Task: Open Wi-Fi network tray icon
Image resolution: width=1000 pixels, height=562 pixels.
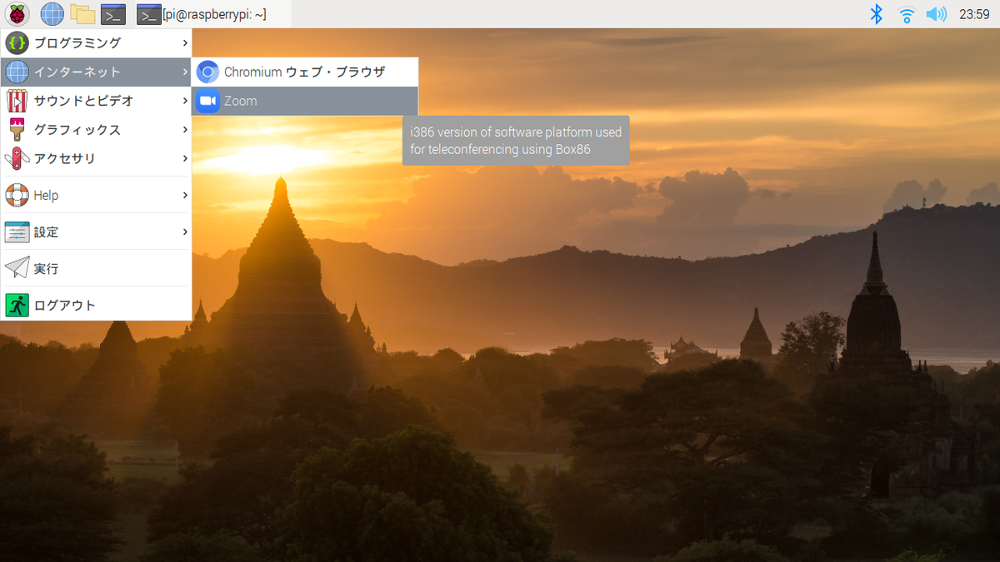Action: click(x=907, y=13)
